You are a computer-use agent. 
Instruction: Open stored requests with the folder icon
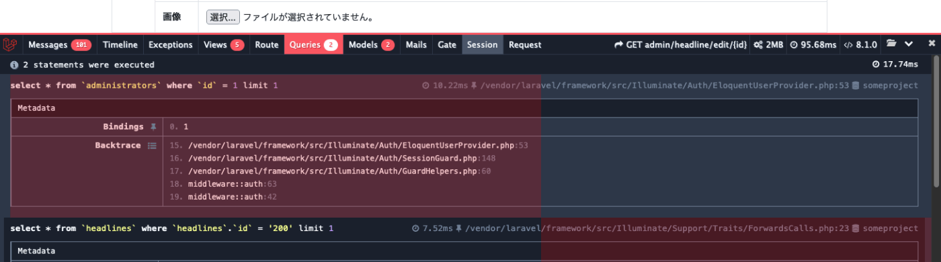point(891,44)
